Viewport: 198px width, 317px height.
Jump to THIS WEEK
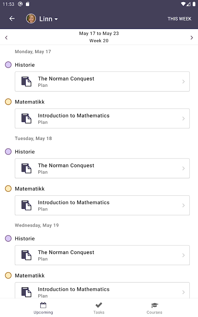point(179,19)
